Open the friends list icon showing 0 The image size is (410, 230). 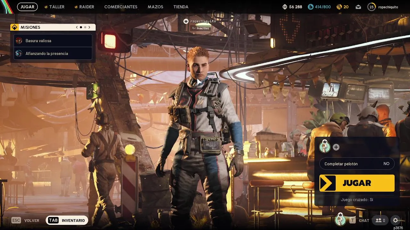click(380, 220)
